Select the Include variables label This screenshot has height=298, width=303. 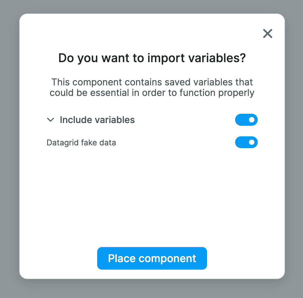97,120
